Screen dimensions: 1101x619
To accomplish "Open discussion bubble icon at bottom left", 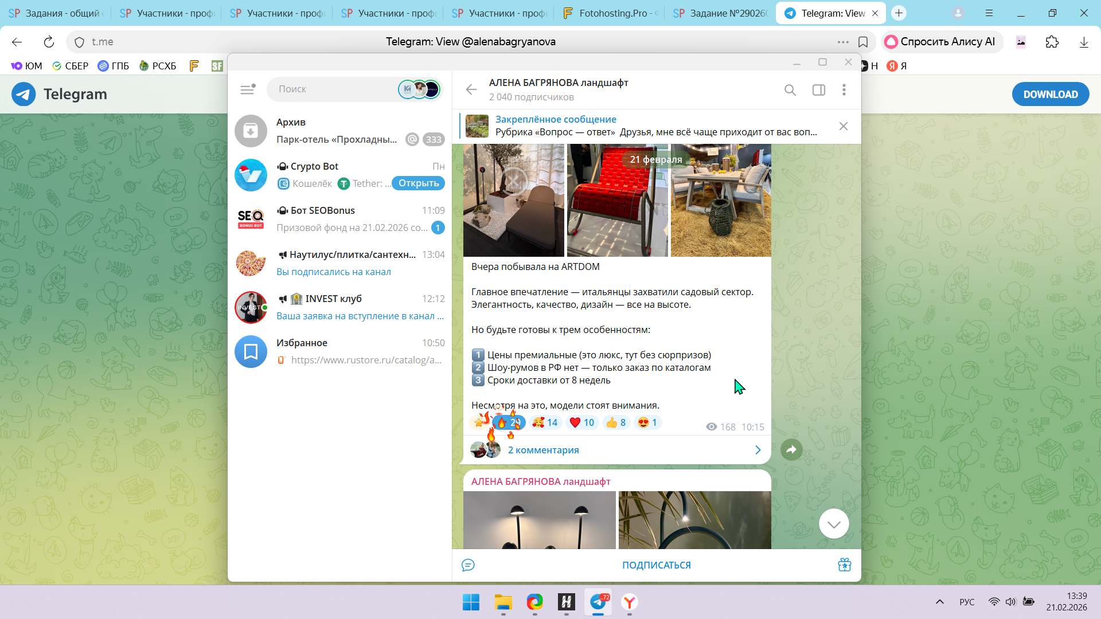I will (468, 565).
